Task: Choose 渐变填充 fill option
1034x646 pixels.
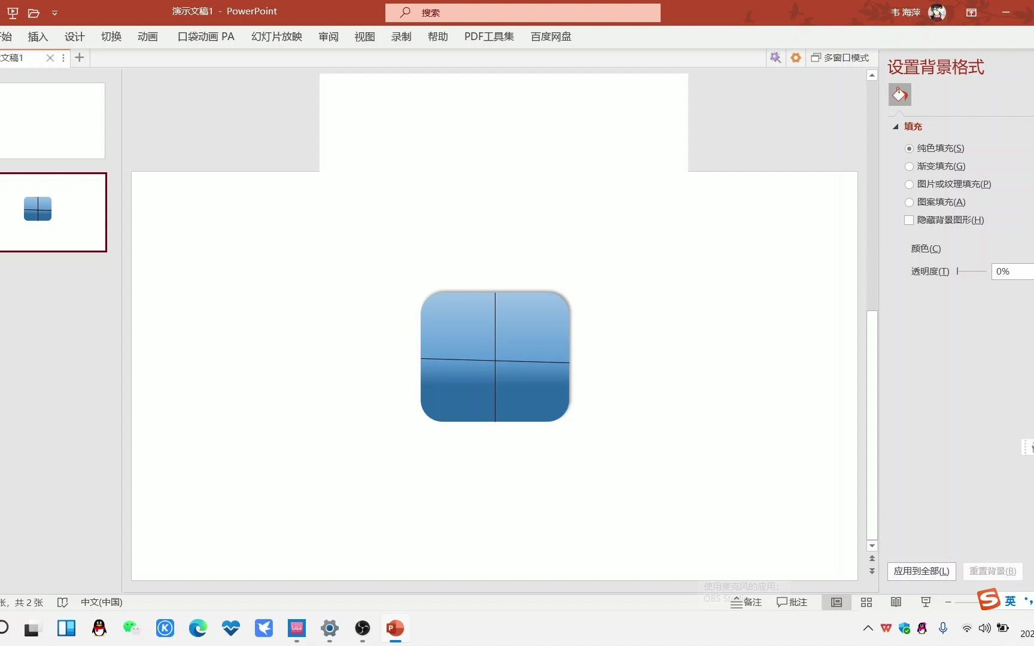Action: click(910, 166)
